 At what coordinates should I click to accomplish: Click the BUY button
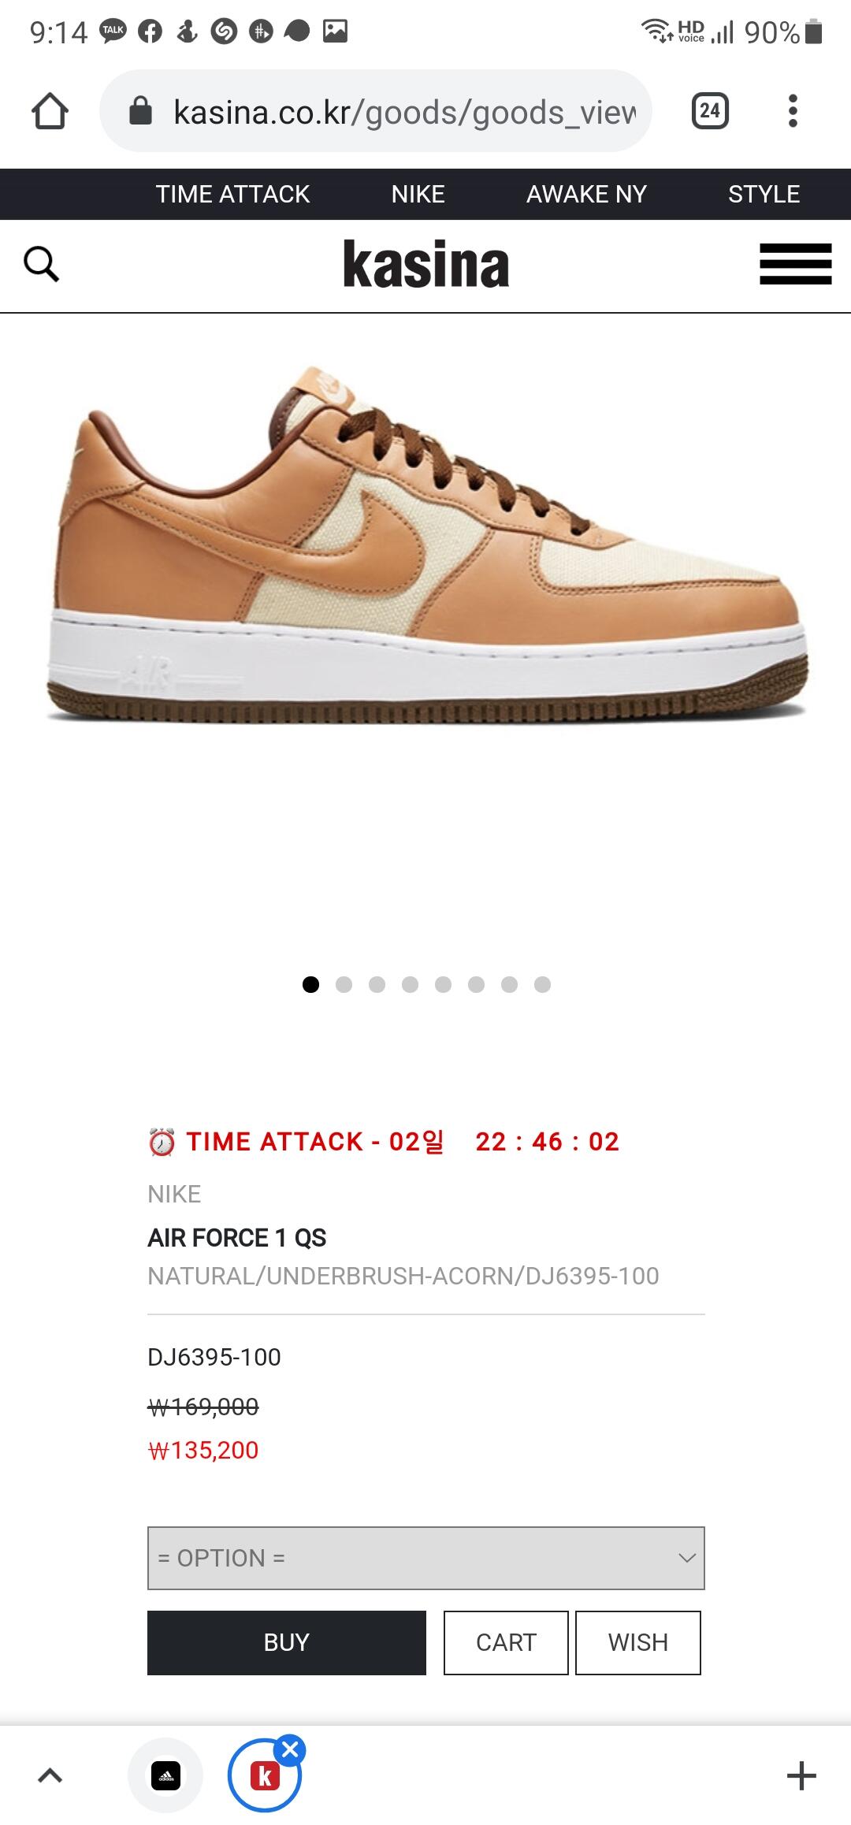[x=286, y=1643]
